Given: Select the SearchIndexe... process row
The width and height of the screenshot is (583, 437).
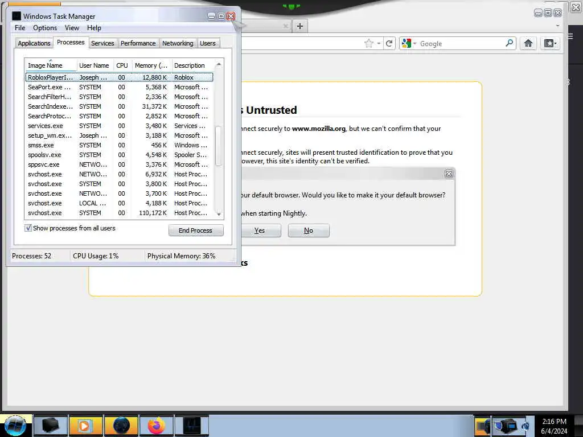Looking at the screenshot, I should [x=119, y=106].
